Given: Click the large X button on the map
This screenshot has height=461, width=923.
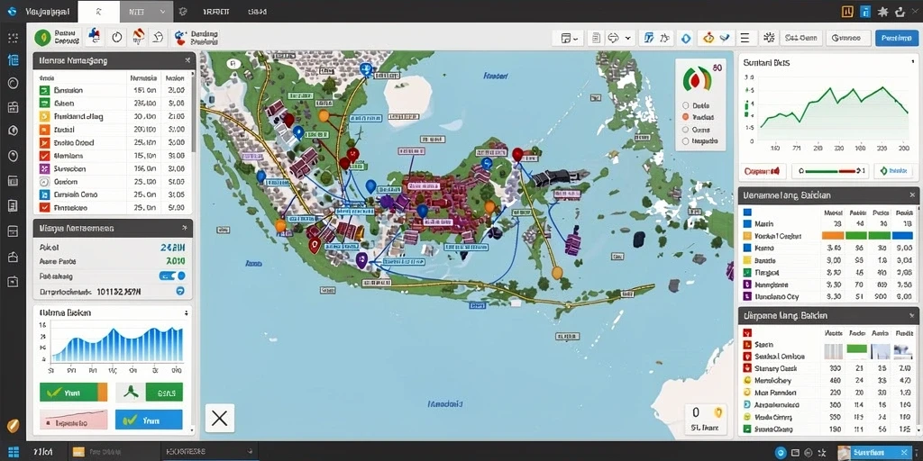Looking at the screenshot, I should pyautogui.click(x=220, y=418).
